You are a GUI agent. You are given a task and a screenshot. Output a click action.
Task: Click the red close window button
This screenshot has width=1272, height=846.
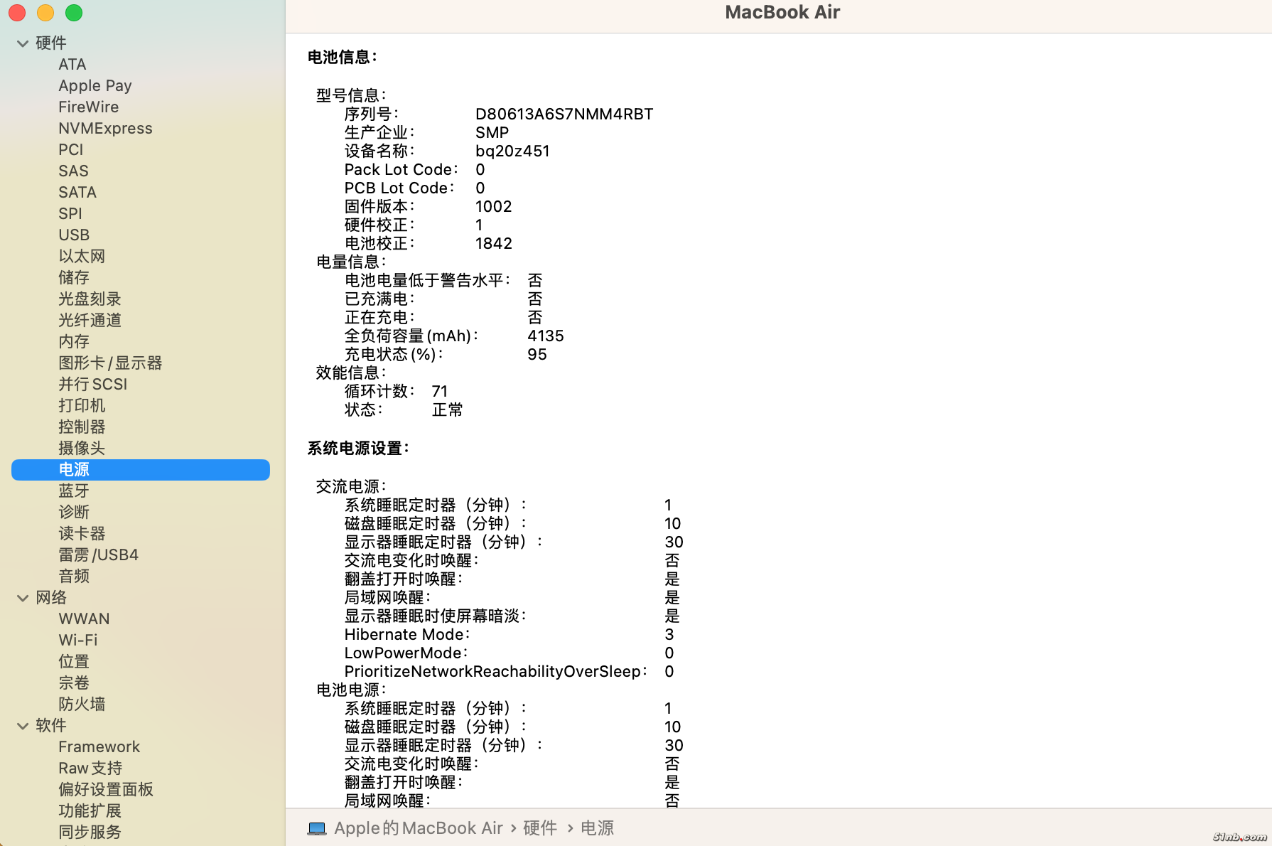(x=17, y=13)
